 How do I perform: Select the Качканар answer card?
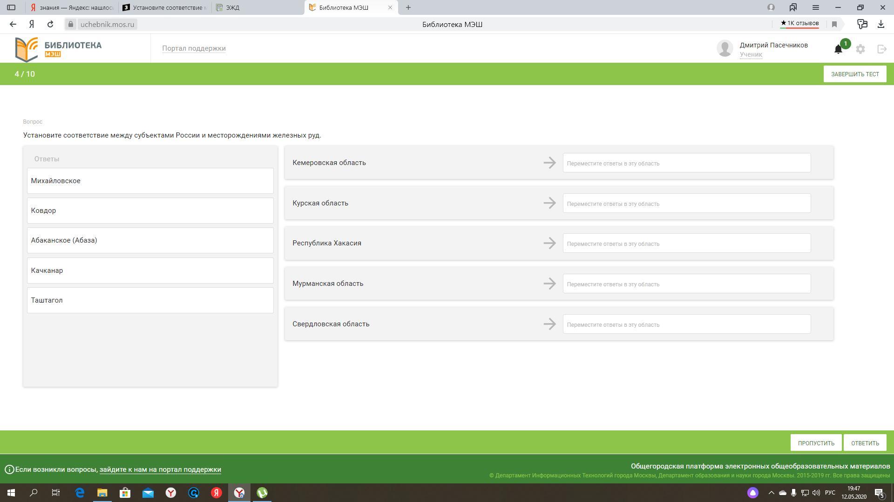tap(150, 271)
